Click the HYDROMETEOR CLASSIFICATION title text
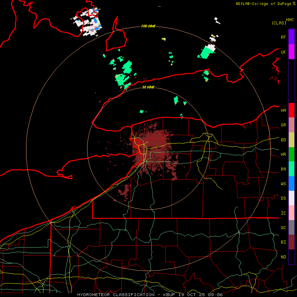The height and width of the screenshot is (297, 297). [116, 295]
